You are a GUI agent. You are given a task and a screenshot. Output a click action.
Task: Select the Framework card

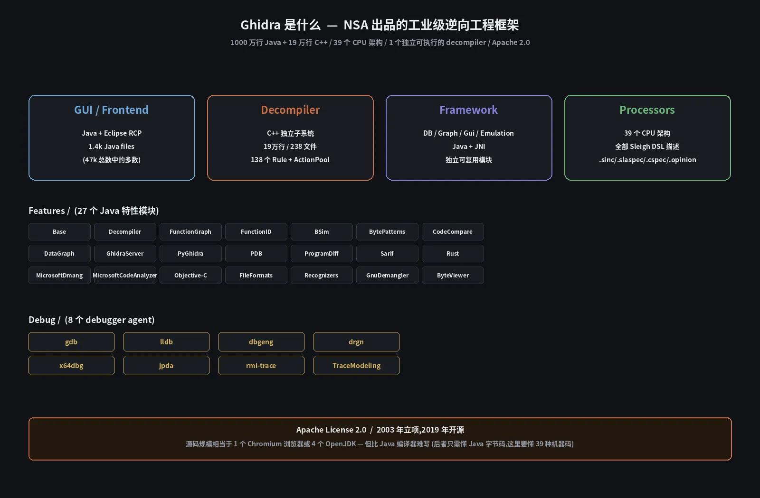469,138
